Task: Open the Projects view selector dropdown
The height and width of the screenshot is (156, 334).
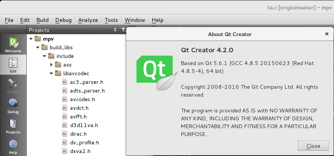Action: (115, 30)
